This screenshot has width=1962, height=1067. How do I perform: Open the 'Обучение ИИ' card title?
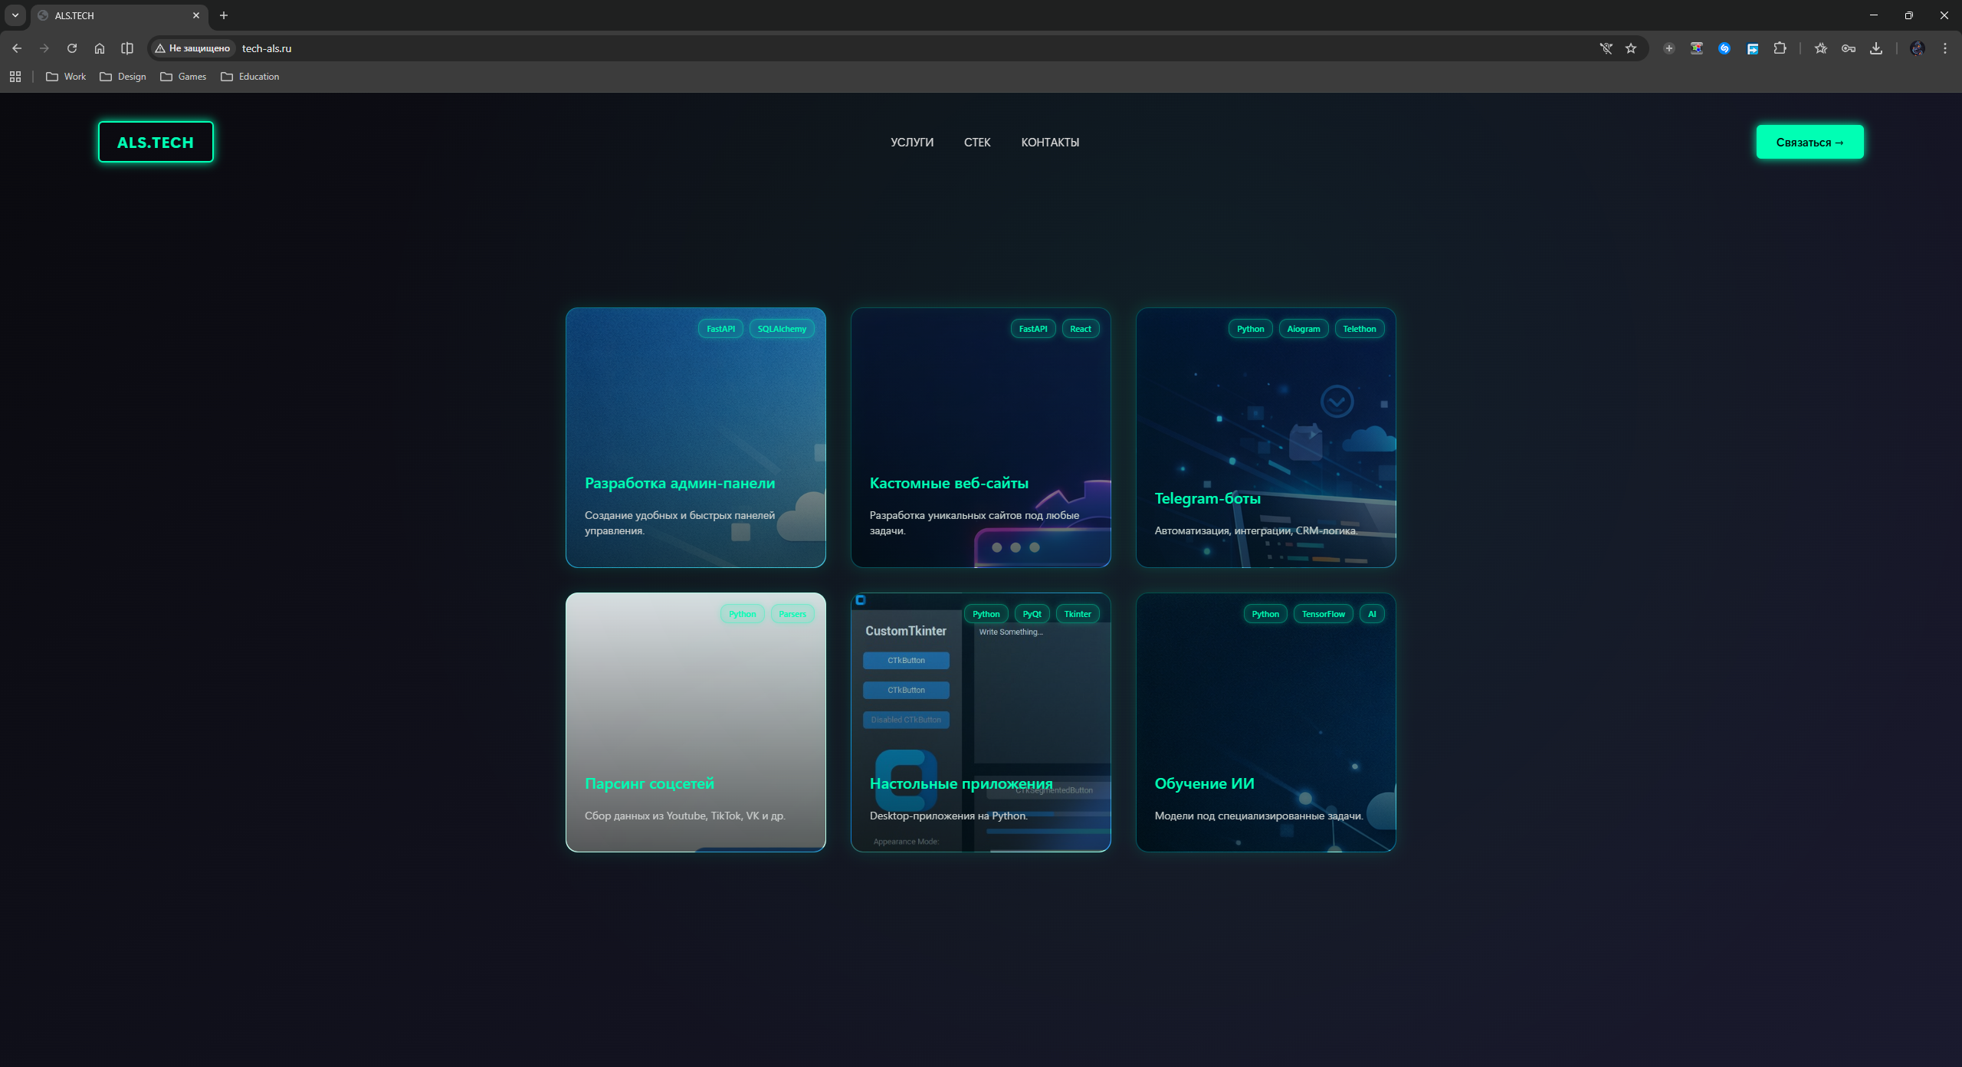1204,783
